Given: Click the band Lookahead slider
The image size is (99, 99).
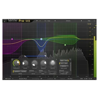Looking at the screenshot, I should (x=52, y=71).
